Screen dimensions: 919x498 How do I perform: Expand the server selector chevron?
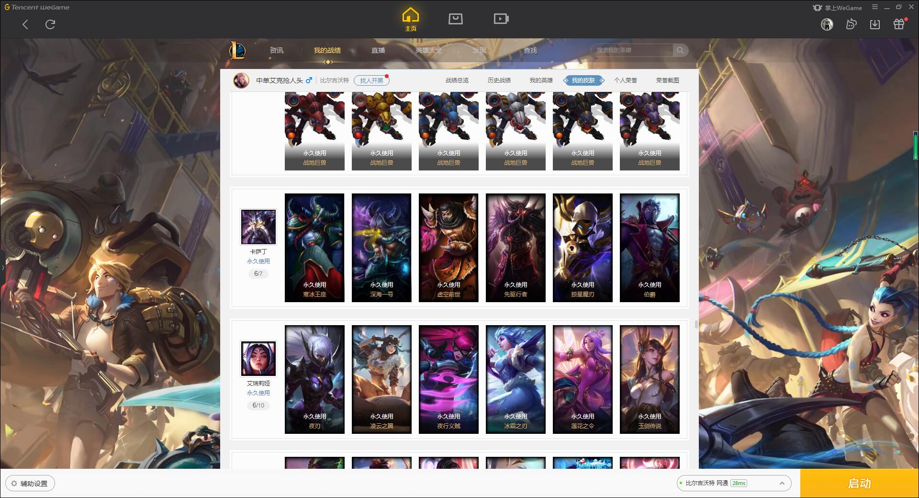(782, 483)
